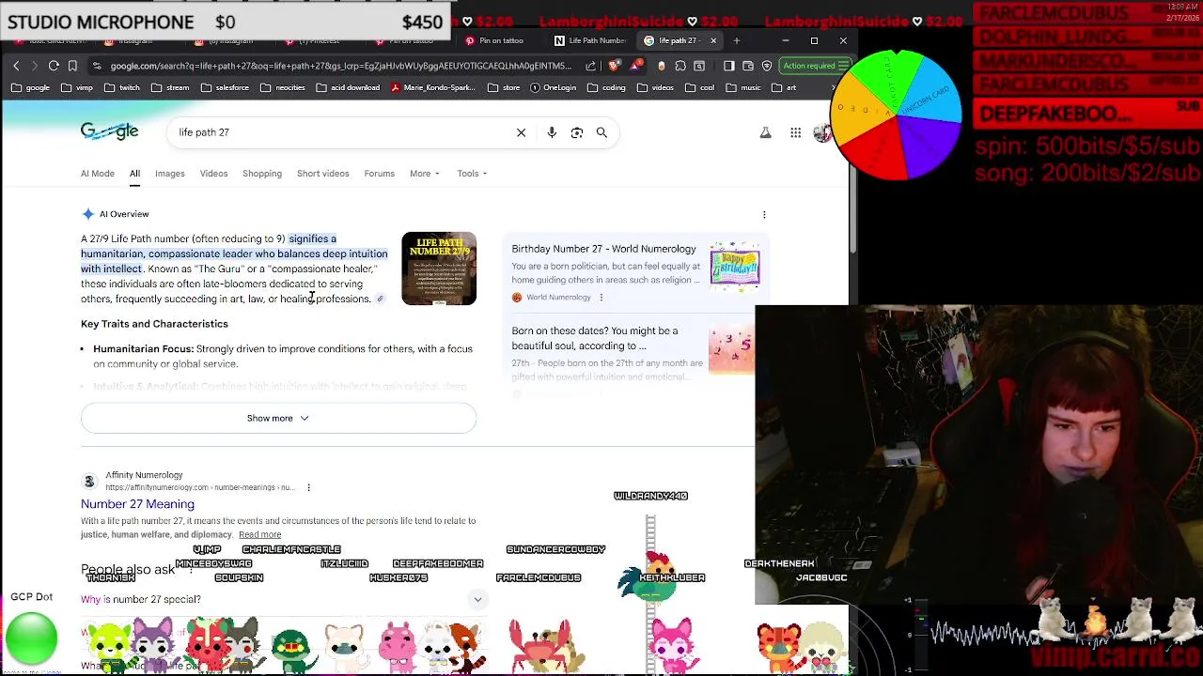Show hidden bookmarks overflow chevron
Screen dimensions: 1203x676
coord(834,87)
